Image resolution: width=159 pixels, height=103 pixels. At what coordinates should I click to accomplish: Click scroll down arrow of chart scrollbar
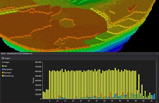[x=157, y=101]
